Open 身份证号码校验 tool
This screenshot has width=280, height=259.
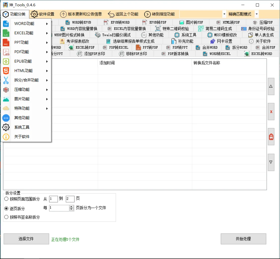click(258, 29)
